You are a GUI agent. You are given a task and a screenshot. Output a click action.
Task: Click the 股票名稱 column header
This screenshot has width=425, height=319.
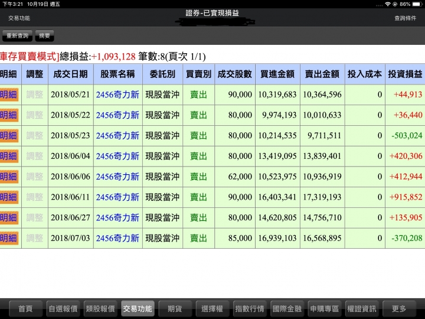pyautogui.click(x=117, y=74)
